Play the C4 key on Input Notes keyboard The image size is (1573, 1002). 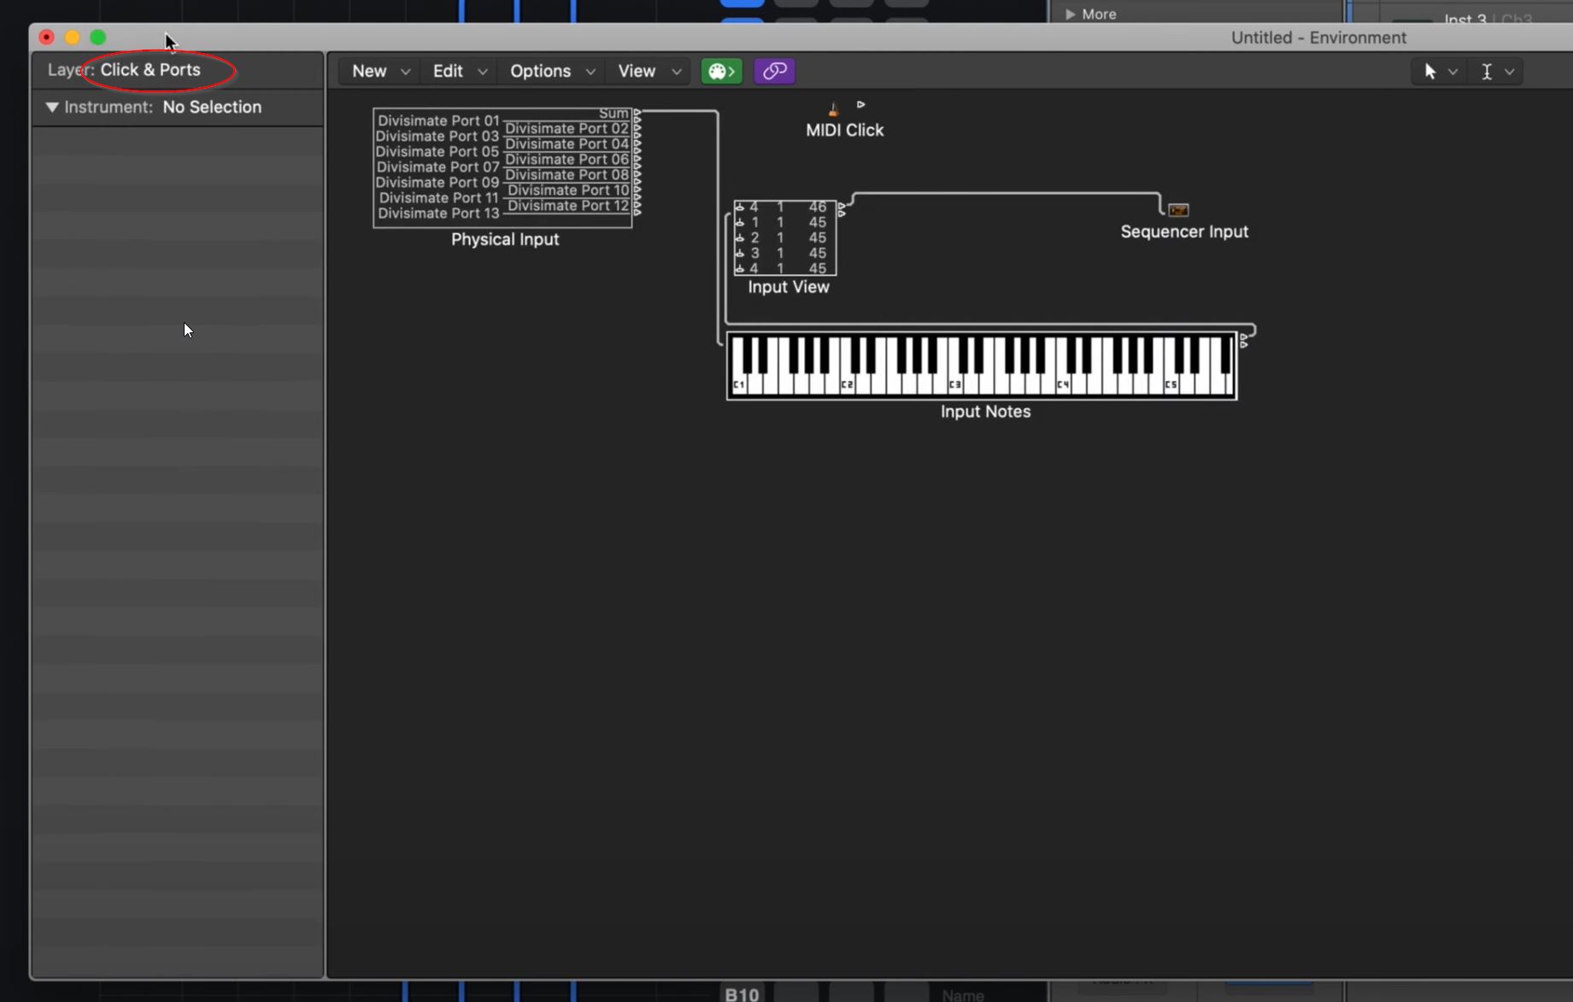pyautogui.click(x=1063, y=384)
